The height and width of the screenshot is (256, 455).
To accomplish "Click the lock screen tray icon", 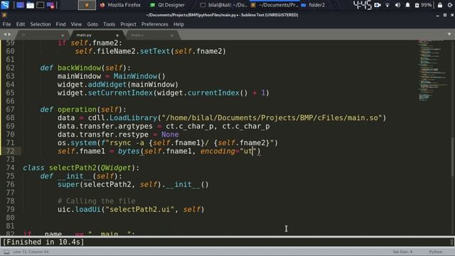I will click(x=440, y=5).
